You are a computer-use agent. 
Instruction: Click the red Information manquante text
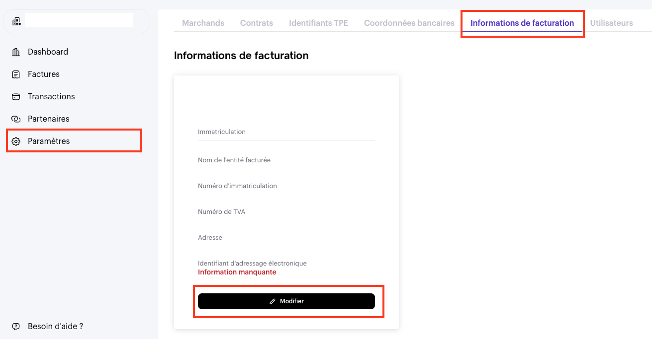point(237,272)
